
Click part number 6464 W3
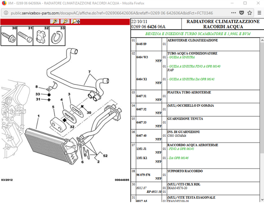(x=142, y=57)
